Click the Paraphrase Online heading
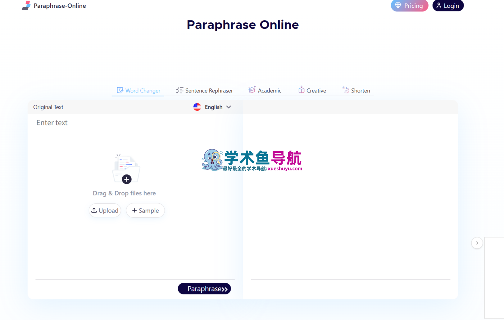 (243, 25)
